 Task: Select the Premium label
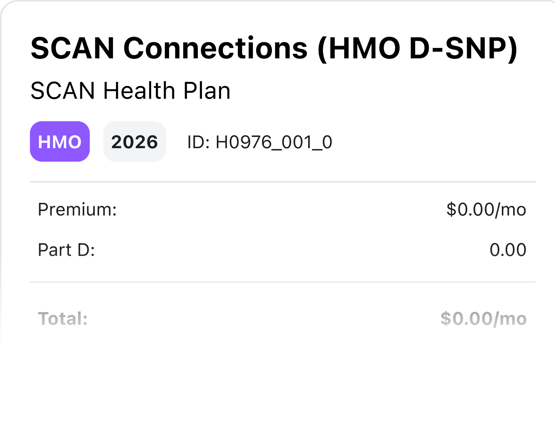click(77, 210)
